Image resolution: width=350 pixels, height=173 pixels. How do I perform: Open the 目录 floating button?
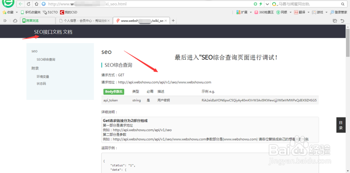point(341,125)
